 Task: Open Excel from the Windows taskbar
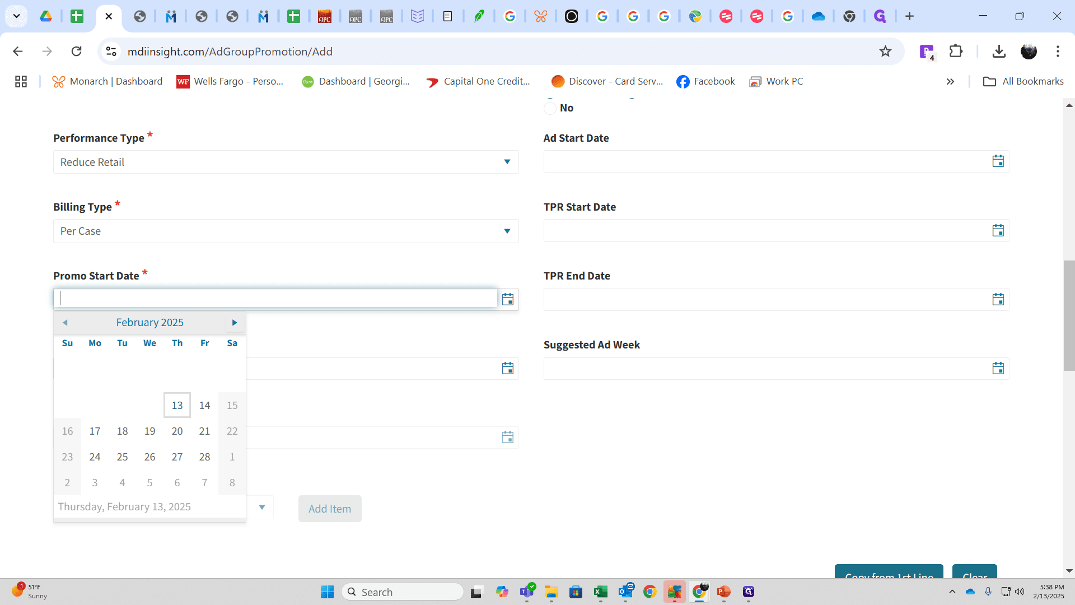tap(601, 592)
